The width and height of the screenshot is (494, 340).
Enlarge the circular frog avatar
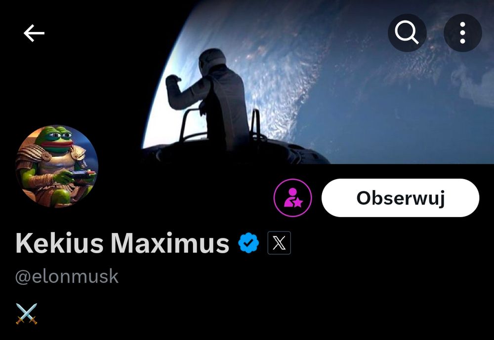(57, 166)
